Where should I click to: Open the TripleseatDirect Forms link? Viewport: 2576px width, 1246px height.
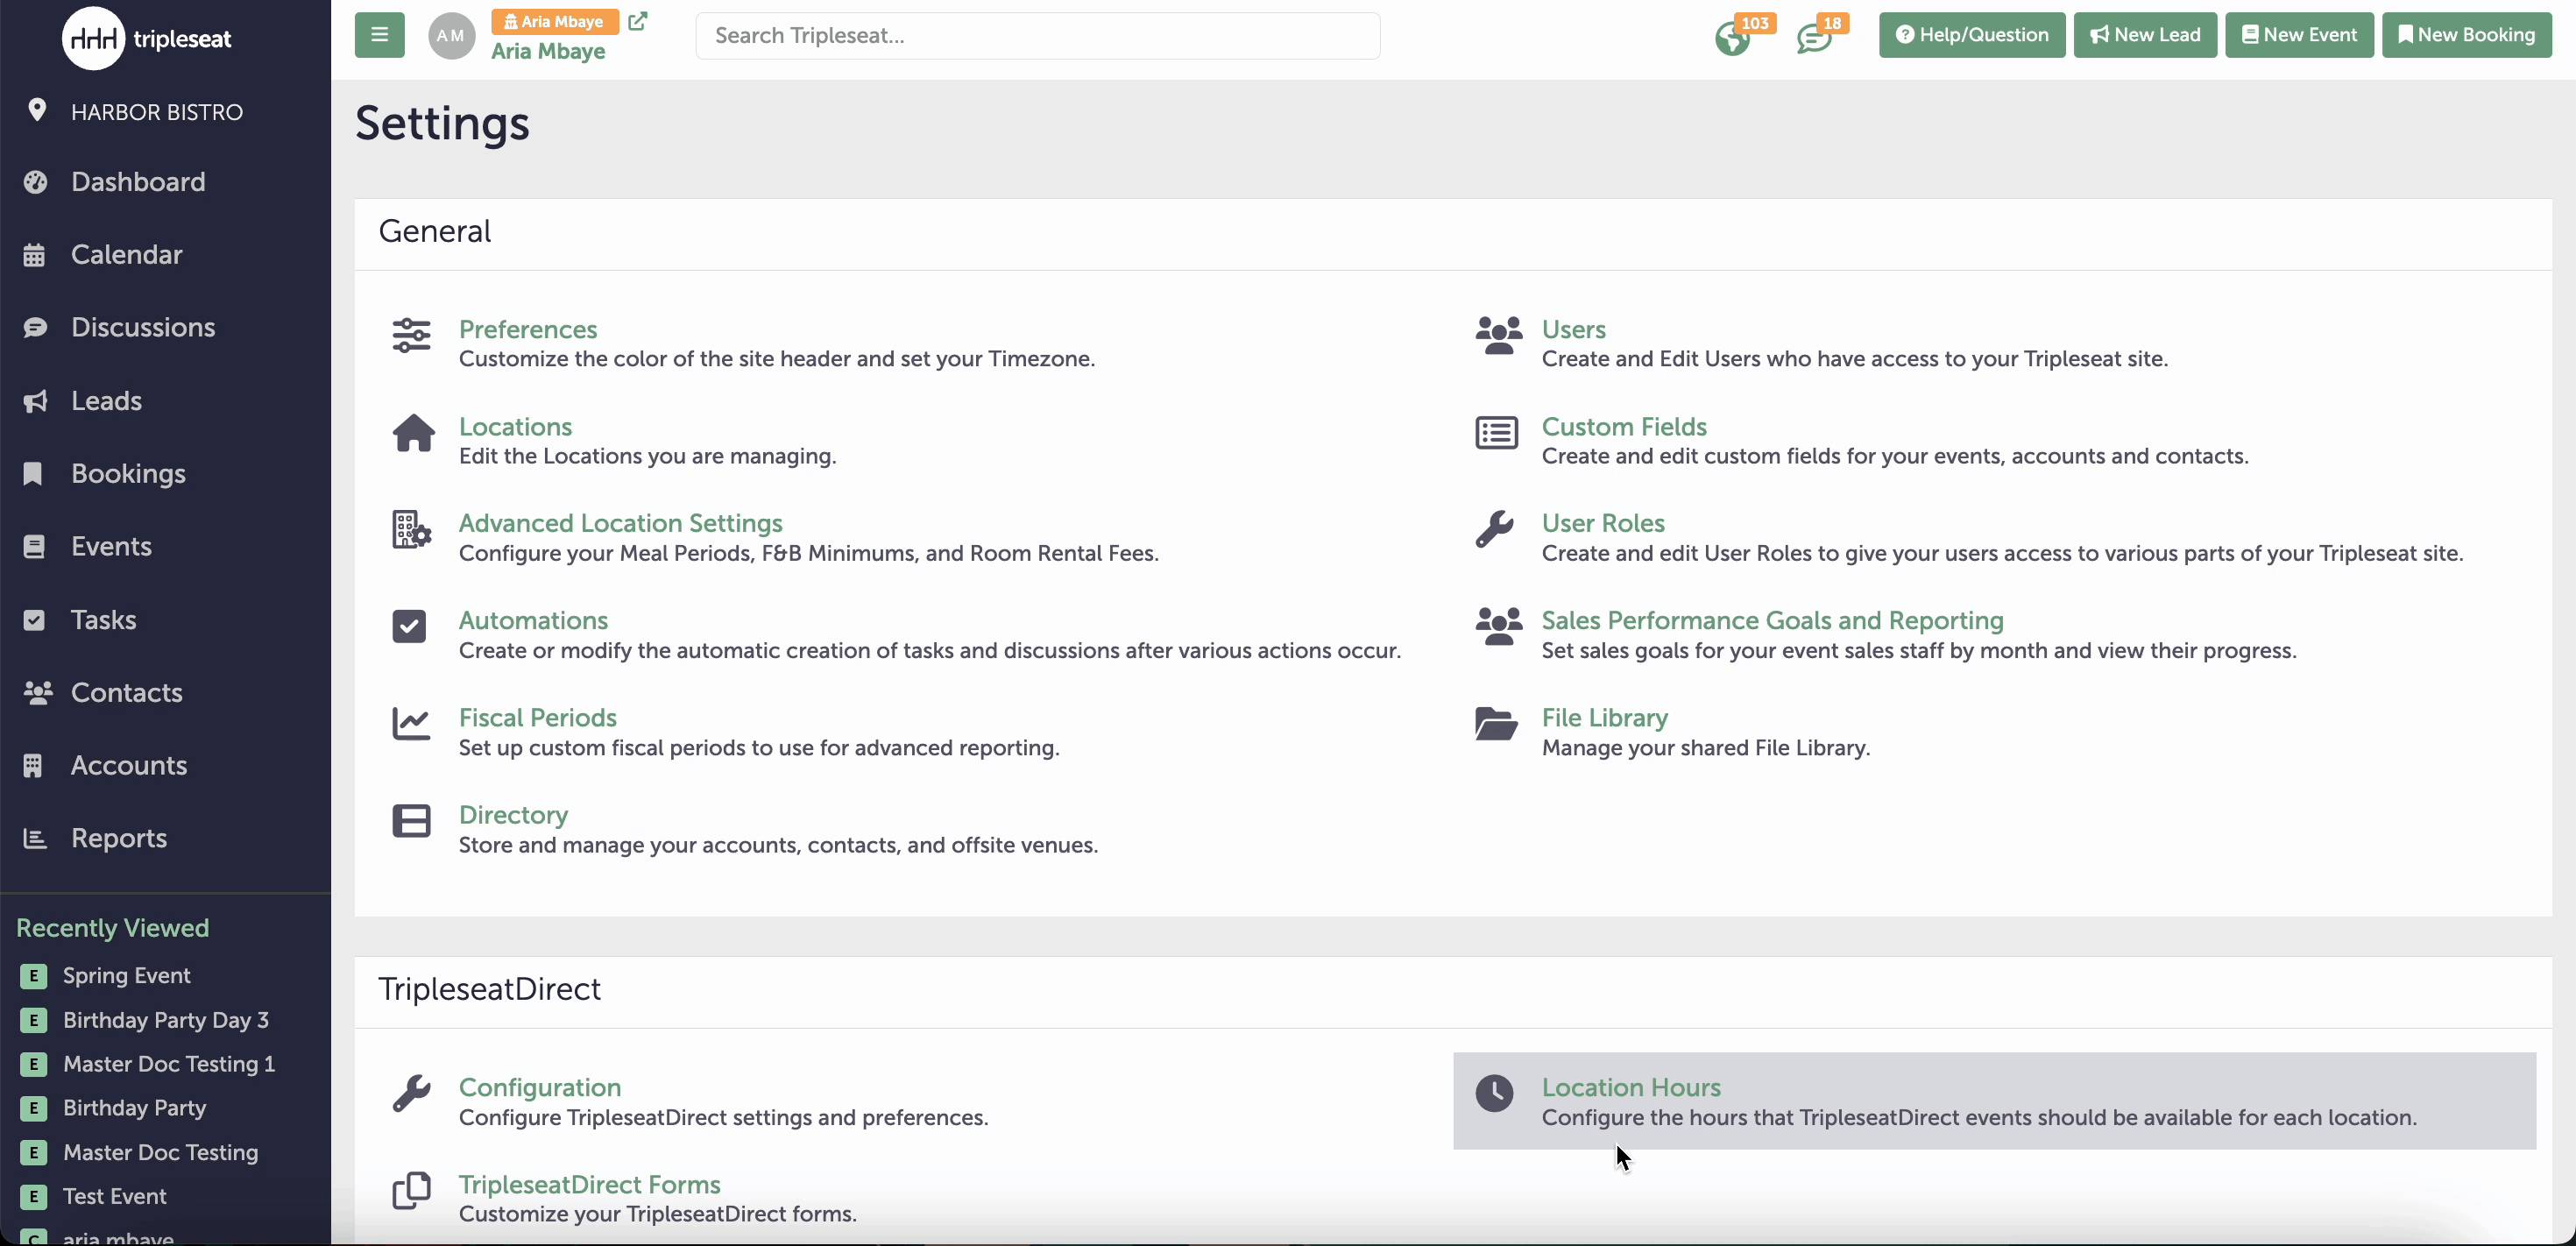click(589, 1184)
